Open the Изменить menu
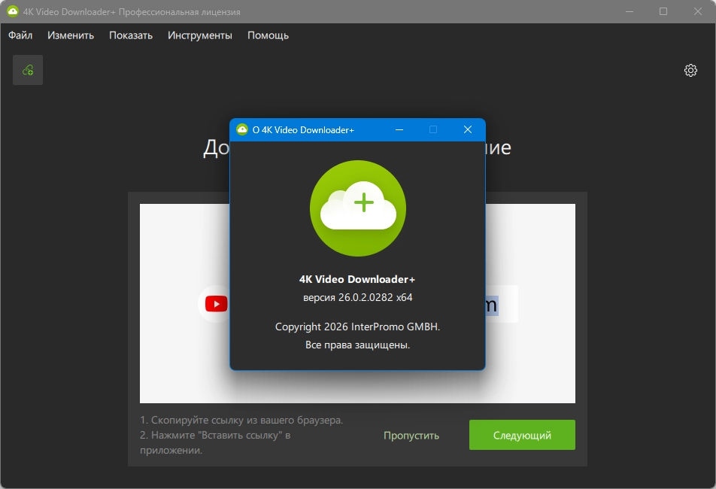This screenshot has height=489, width=716. click(x=71, y=35)
